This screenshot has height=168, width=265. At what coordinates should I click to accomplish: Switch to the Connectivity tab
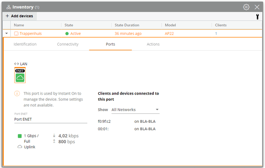tap(68, 44)
